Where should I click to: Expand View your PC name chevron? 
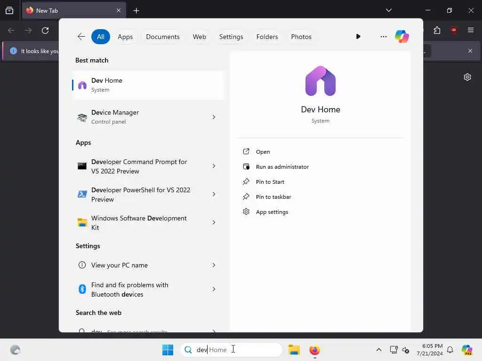(214, 265)
